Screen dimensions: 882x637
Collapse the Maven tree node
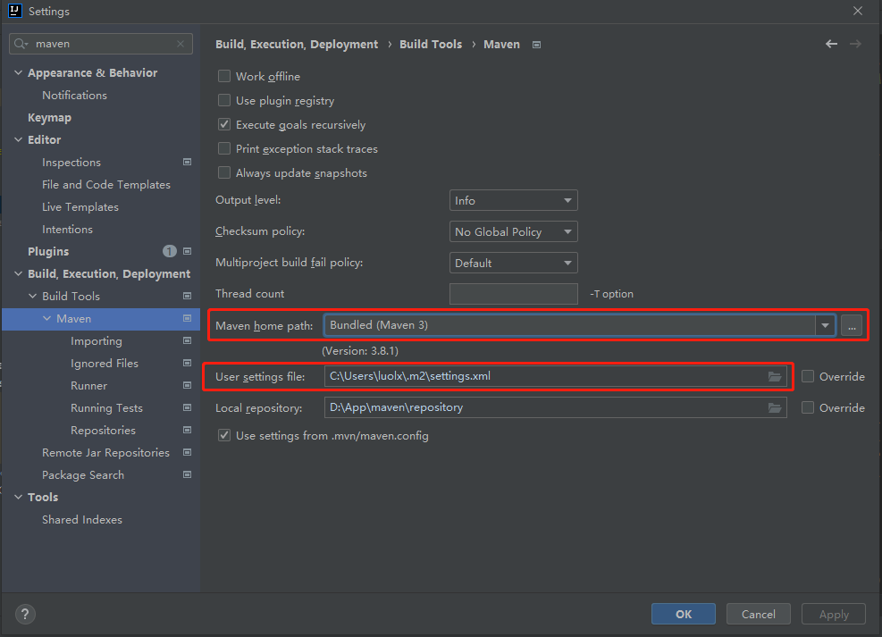pyautogui.click(x=47, y=319)
